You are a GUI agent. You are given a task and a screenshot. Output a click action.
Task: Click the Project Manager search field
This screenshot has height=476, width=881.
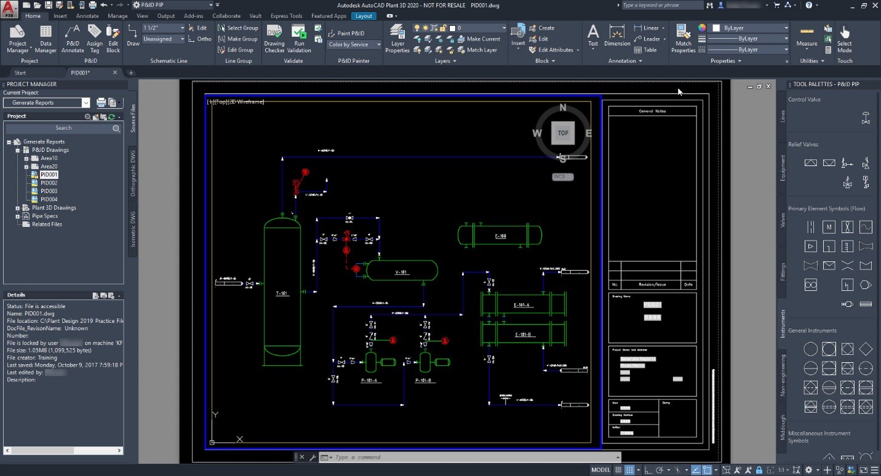pos(63,128)
